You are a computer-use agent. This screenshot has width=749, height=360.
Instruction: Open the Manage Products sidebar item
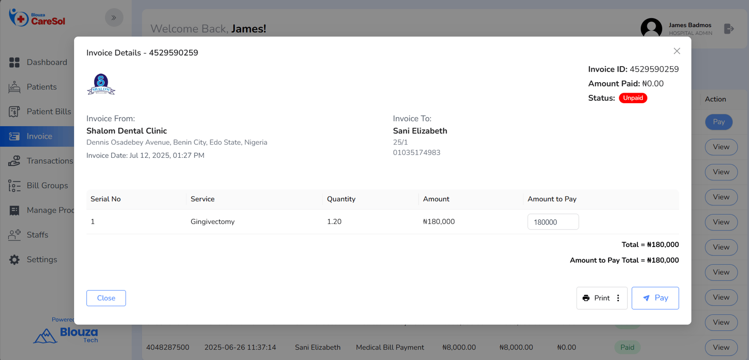(50, 210)
